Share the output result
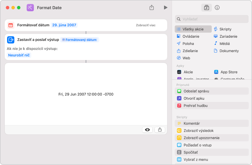The height and width of the screenshot is (165, 252). coord(160,130)
